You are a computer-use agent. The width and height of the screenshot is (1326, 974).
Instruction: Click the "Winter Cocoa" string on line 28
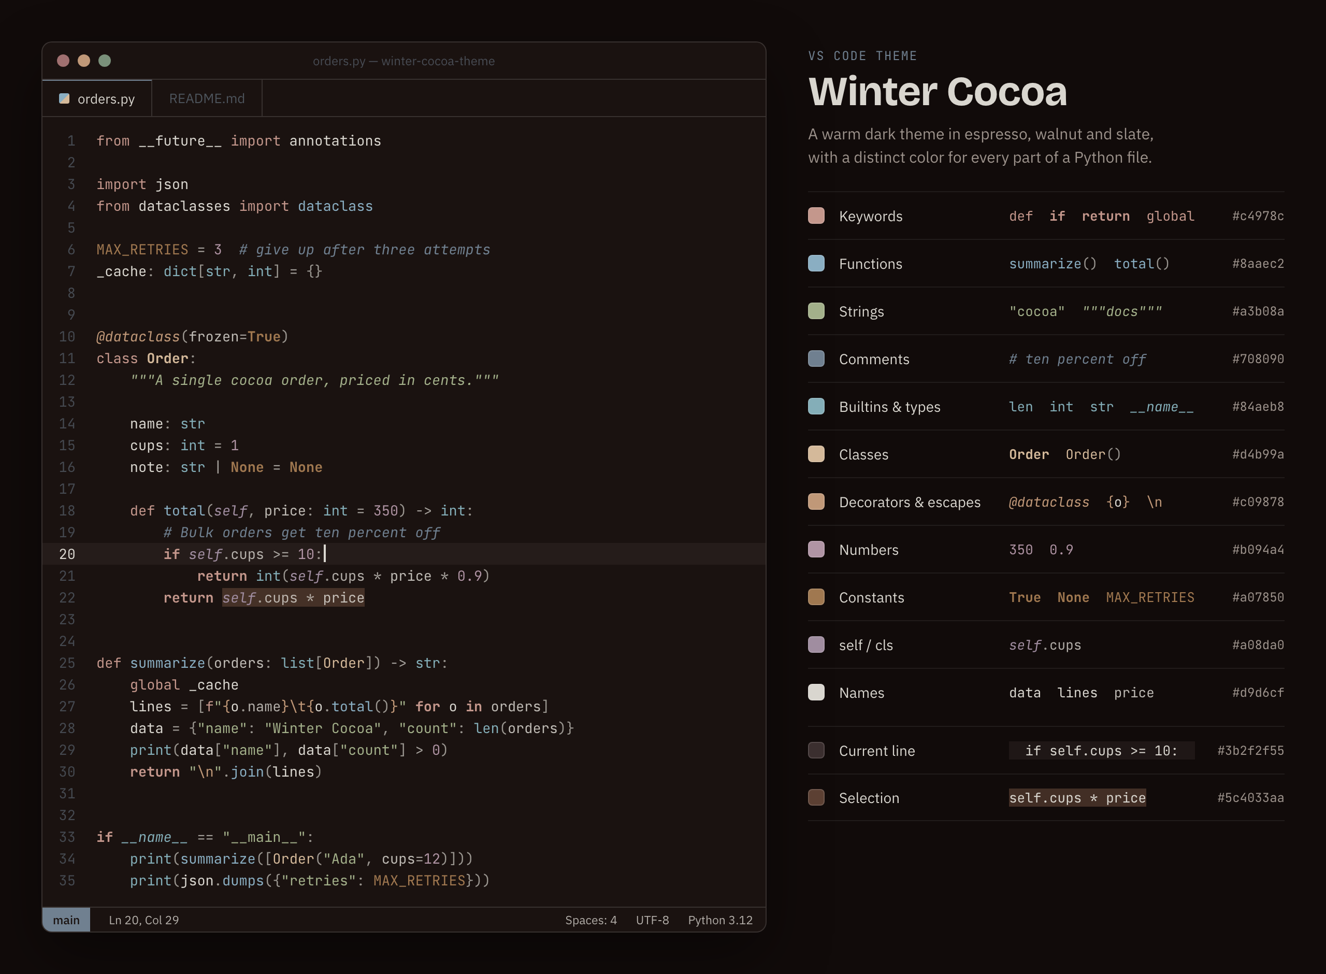pyautogui.click(x=323, y=728)
